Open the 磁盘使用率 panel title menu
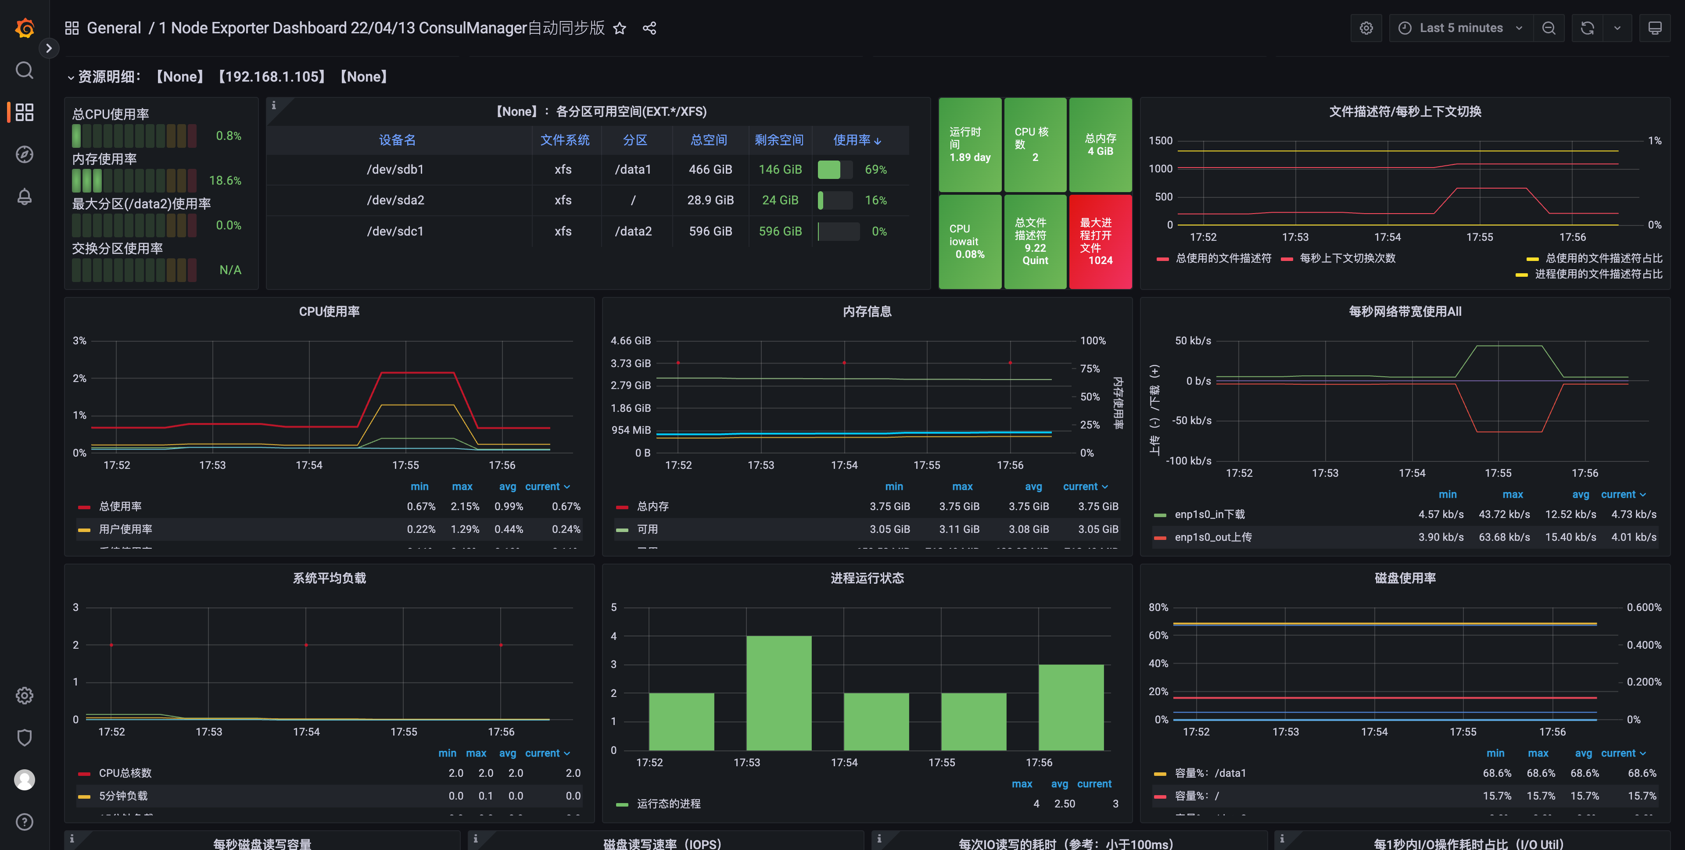The image size is (1685, 850). 1404,579
